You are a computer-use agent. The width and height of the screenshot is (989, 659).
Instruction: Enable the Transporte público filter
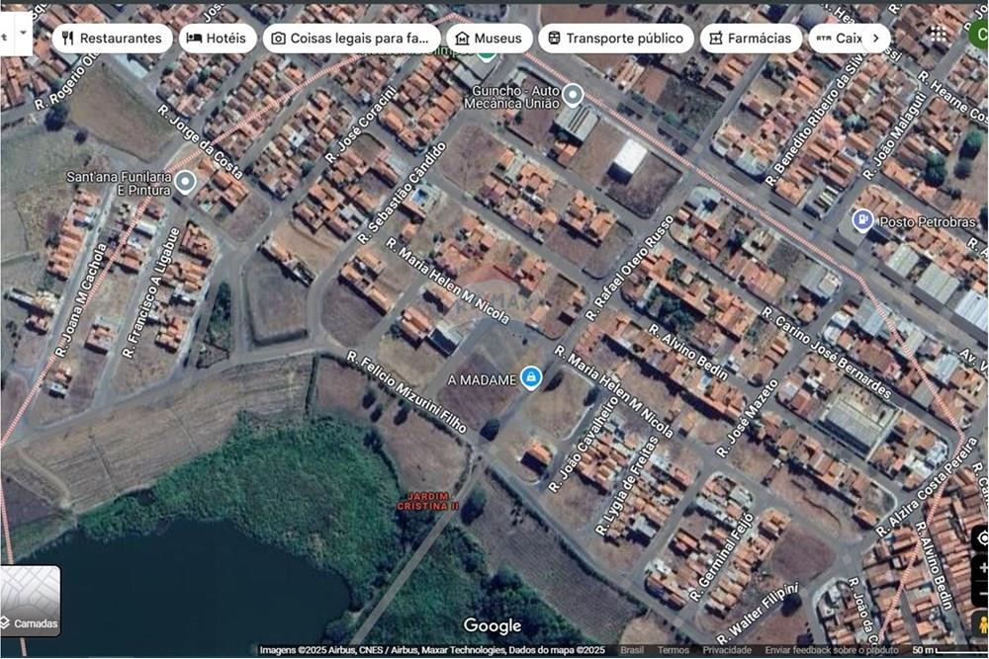coord(616,38)
